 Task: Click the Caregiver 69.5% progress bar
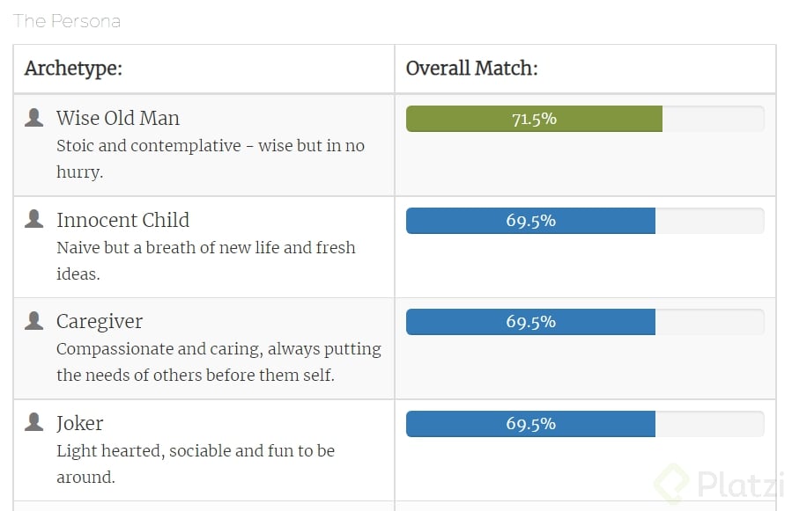530,322
